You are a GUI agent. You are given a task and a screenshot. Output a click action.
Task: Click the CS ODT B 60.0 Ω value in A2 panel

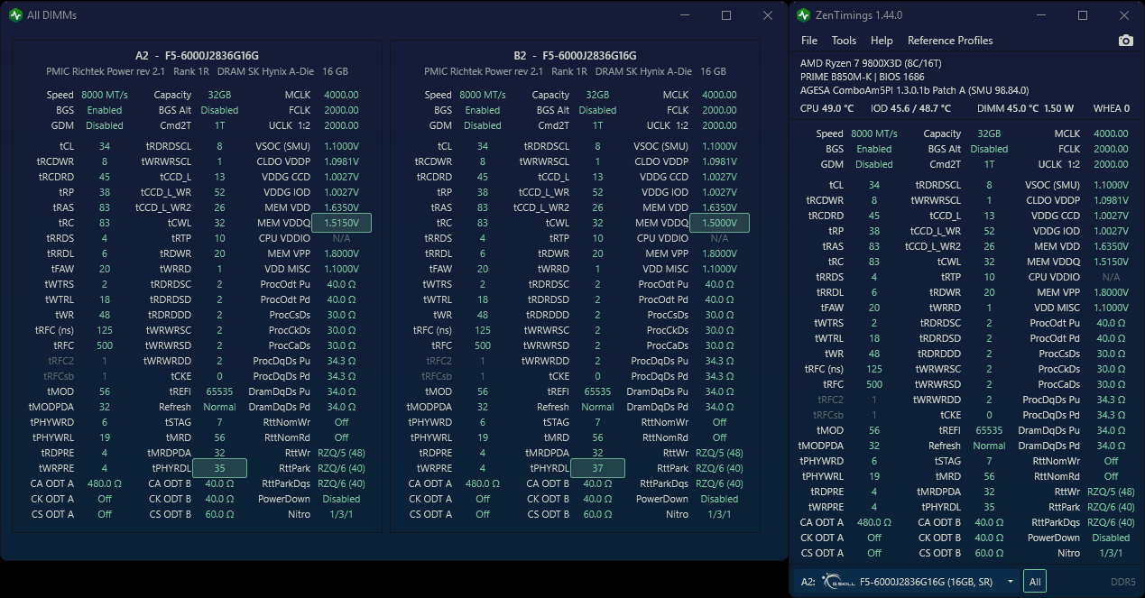click(219, 514)
